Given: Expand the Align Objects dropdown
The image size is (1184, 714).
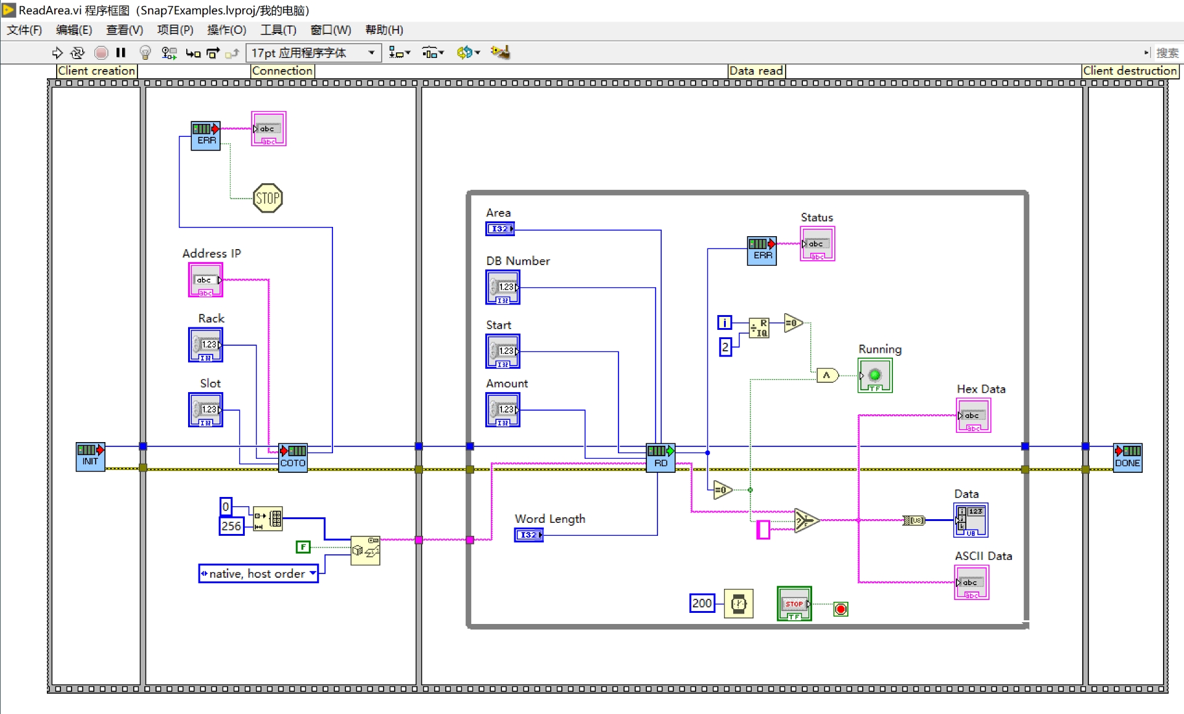Looking at the screenshot, I should pyautogui.click(x=400, y=53).
